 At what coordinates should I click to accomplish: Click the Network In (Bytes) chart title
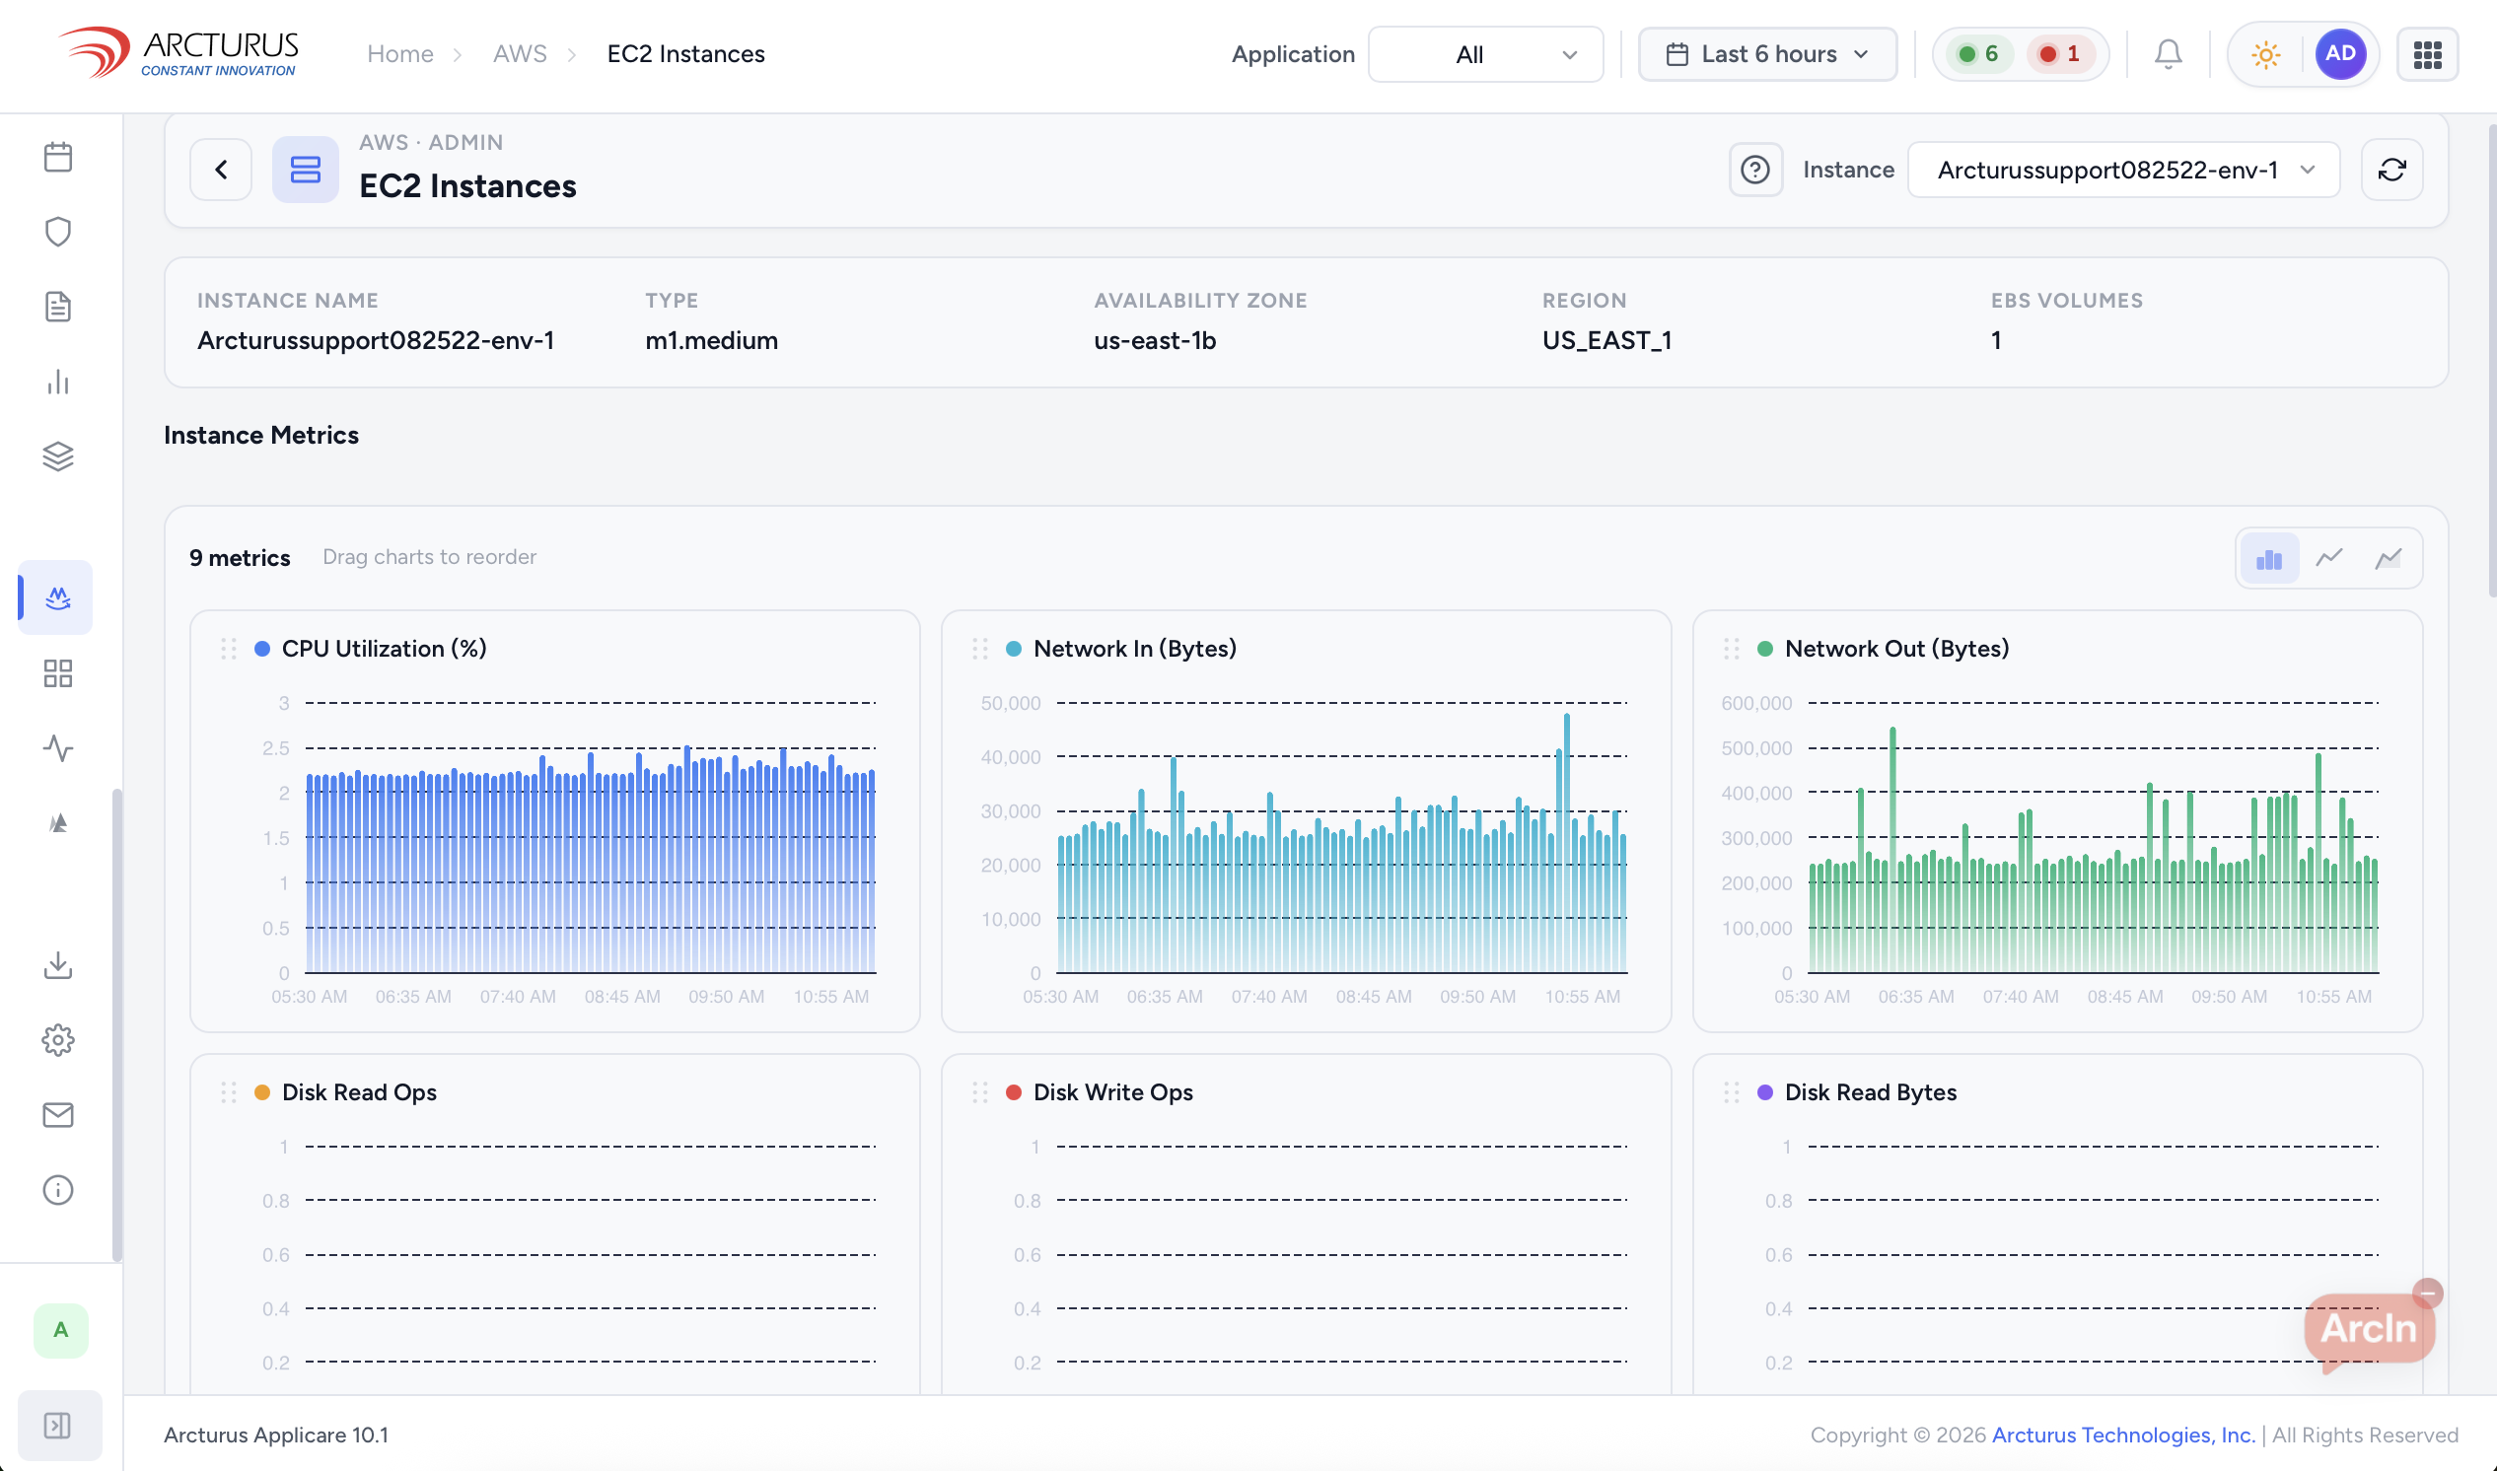point(1135,649)
